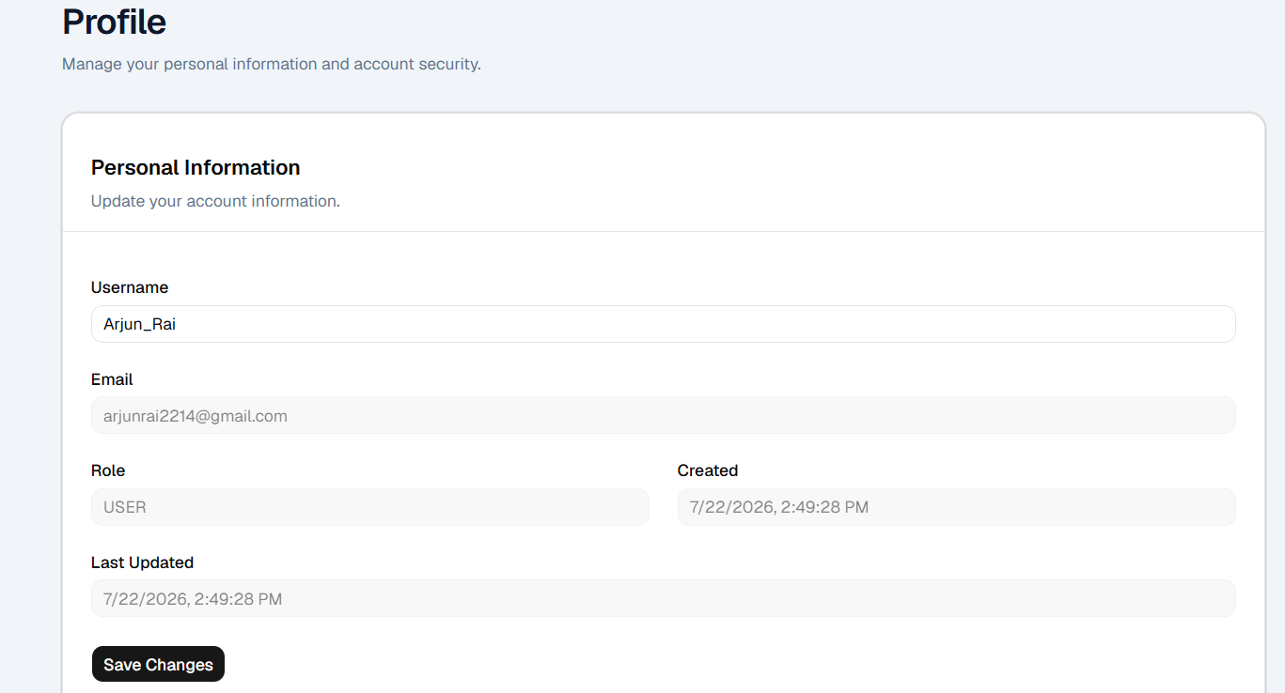Click the Role label

coord(108,470)
